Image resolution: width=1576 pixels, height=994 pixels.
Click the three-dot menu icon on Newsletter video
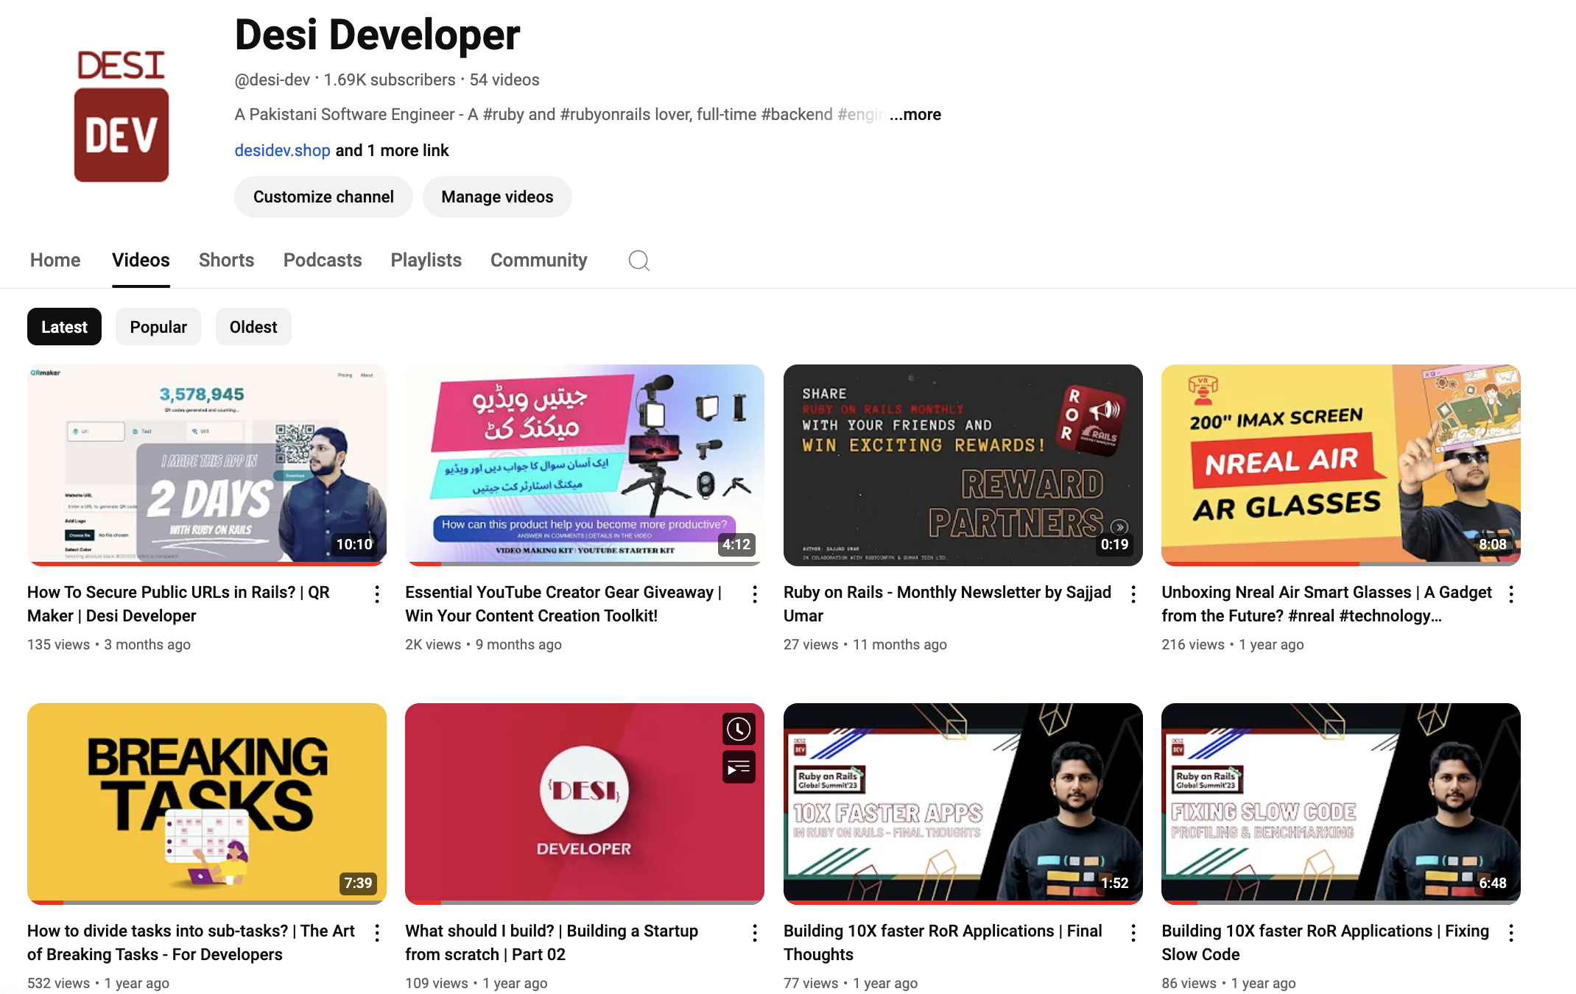point(1133,593)
